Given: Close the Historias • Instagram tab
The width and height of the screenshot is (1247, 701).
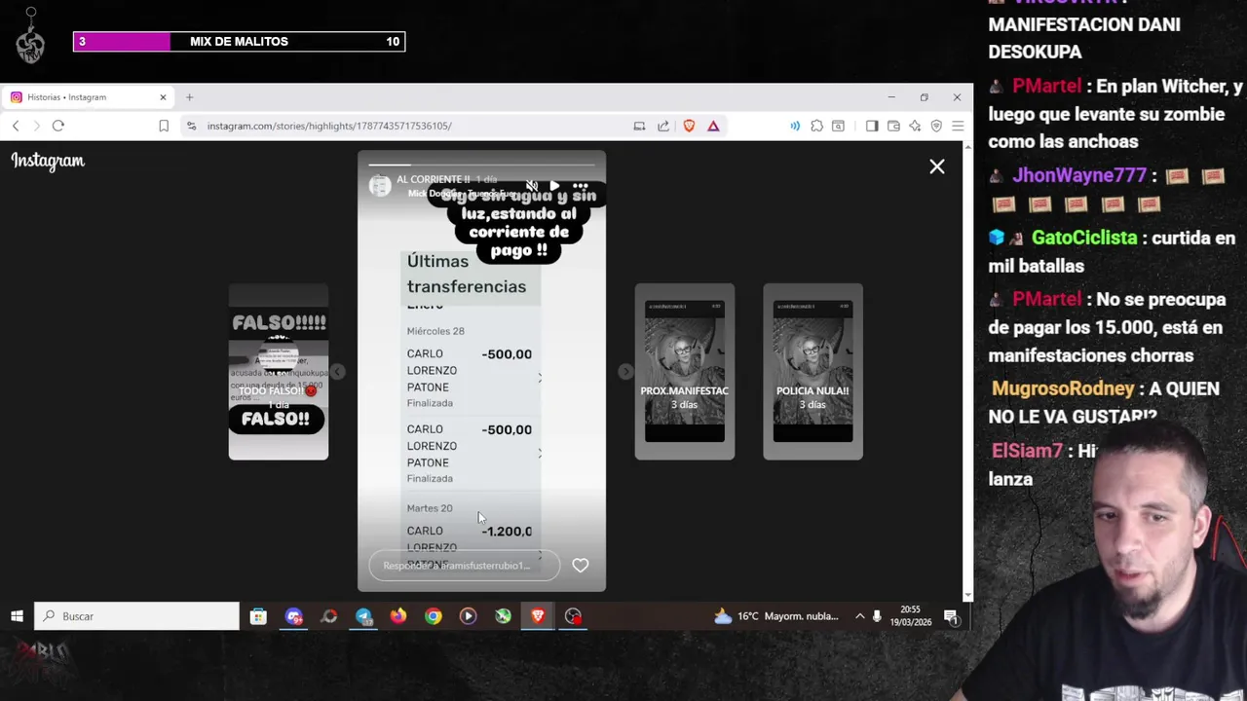Looking at the screenshot, I should 163,97.
